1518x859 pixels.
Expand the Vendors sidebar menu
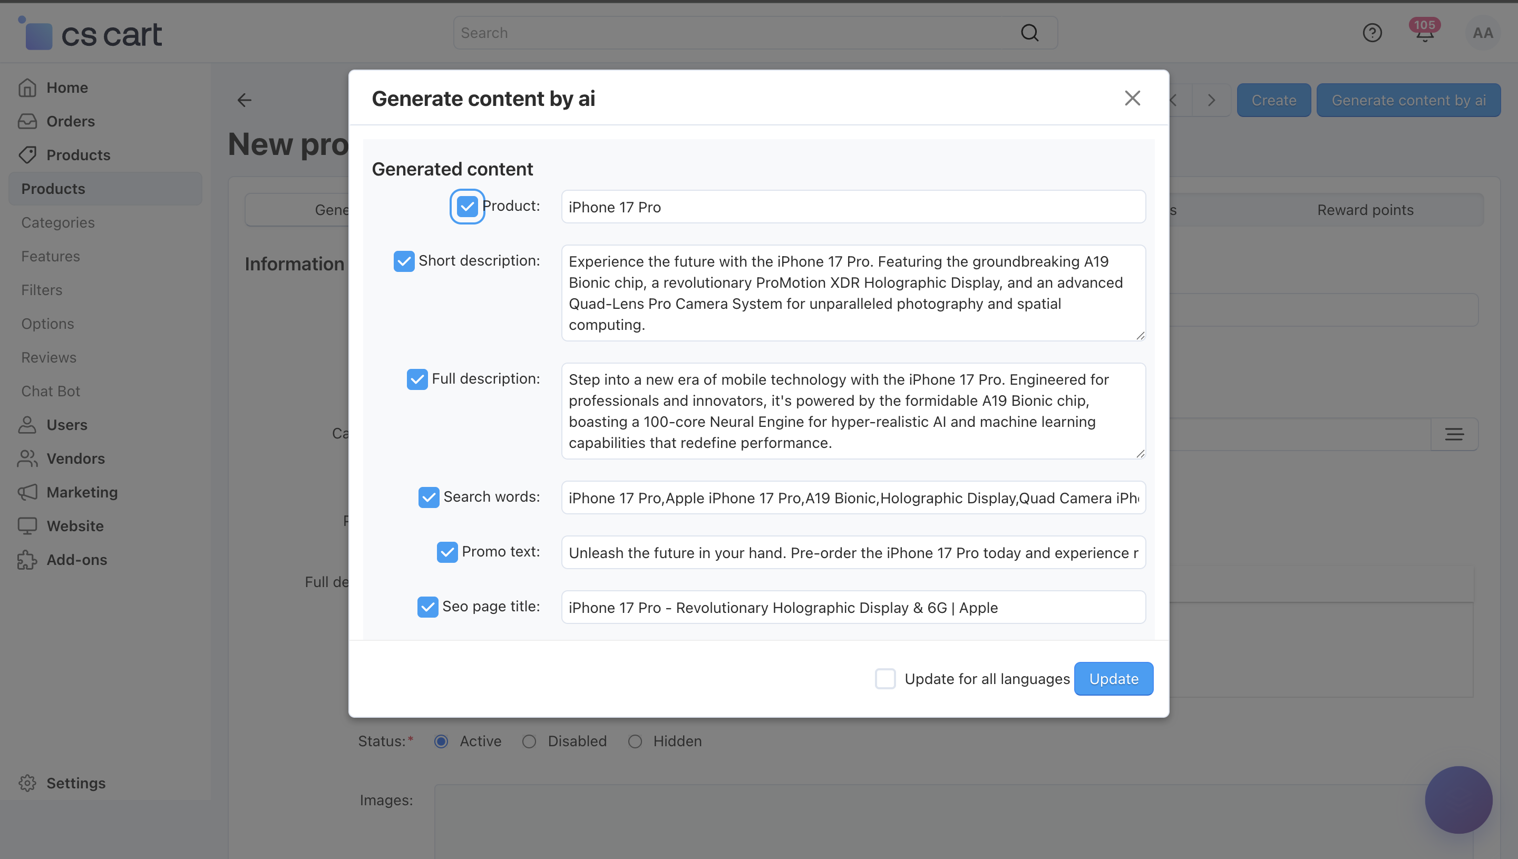(x=75, y=458)
